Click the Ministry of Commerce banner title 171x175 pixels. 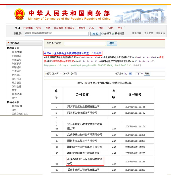point(69,15)
